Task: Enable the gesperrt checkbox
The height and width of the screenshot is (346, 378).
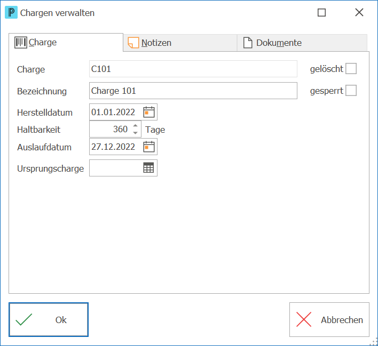Action: pyautogui.click(x=351, y=91)
